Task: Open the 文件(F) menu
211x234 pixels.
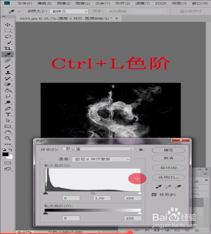Action: (x=25, y=3)
